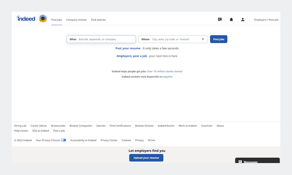Open the Cookies footer link
This screenshot has width=292, height=175.
coord(126,140)
